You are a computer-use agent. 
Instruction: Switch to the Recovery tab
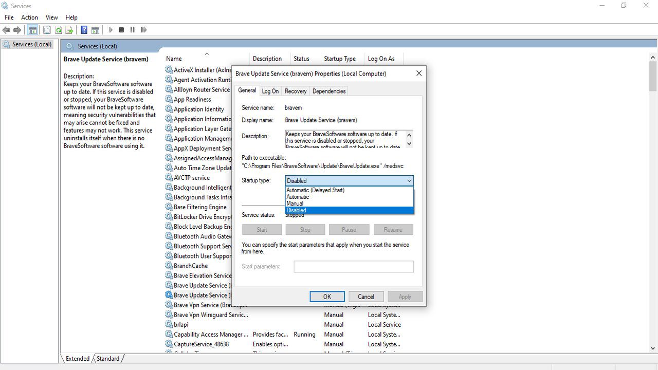(296, 91)
